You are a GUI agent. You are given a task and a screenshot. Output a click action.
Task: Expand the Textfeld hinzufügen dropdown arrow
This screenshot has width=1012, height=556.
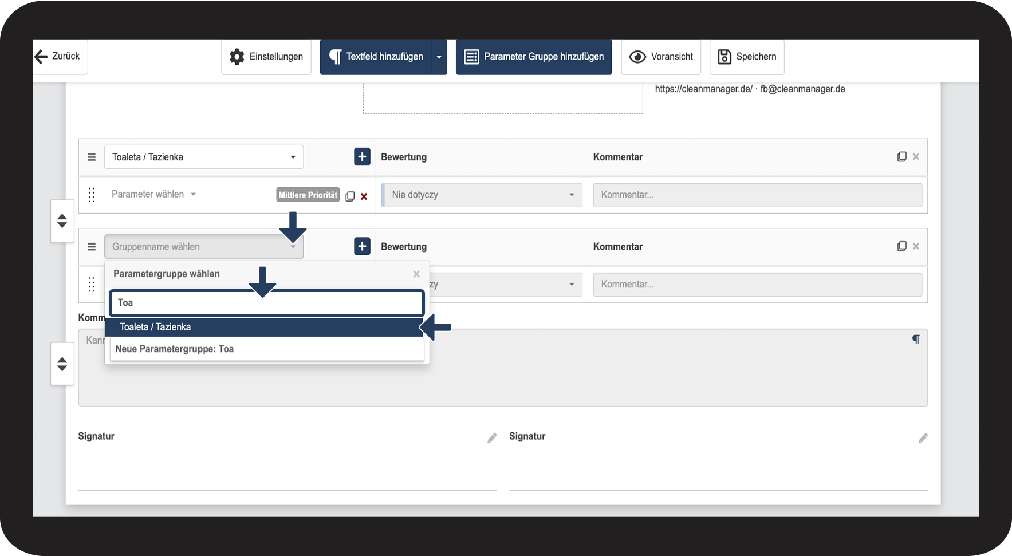click(x=439, y=57)
